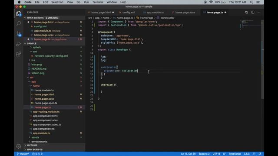Image resolution: width=278 pixels, height=156 pixels.
Task: Expand the environments folder
Action: (x=39, y=142)
